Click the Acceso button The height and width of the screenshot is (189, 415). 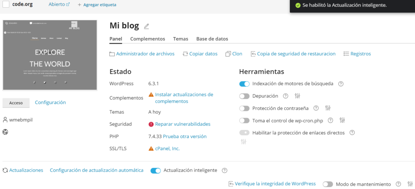16,103
